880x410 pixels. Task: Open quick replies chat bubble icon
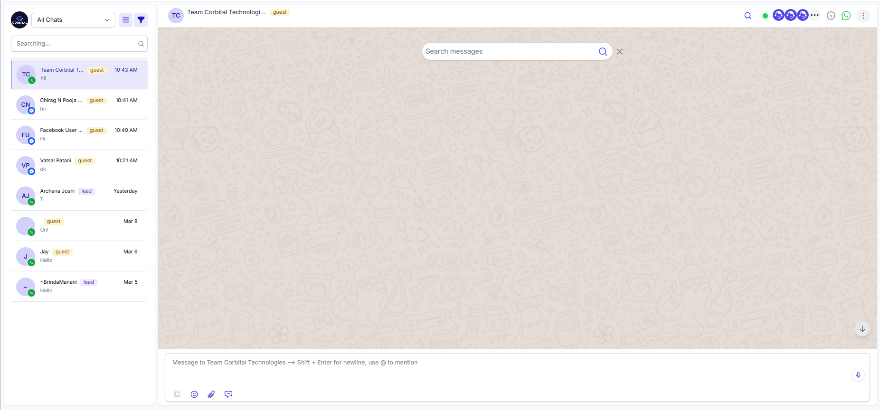pos(228,394)
